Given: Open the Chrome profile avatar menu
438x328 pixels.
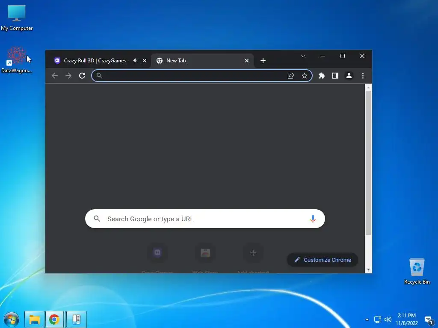Looking at the screenshot, I should click(349, 76).
